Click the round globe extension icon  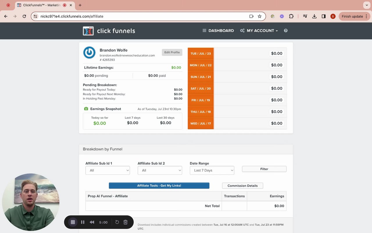tap(272, 16)
